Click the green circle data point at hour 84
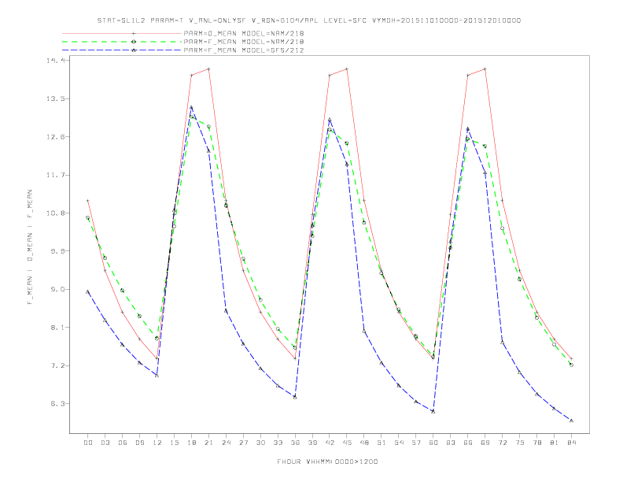 click(571, 365)
